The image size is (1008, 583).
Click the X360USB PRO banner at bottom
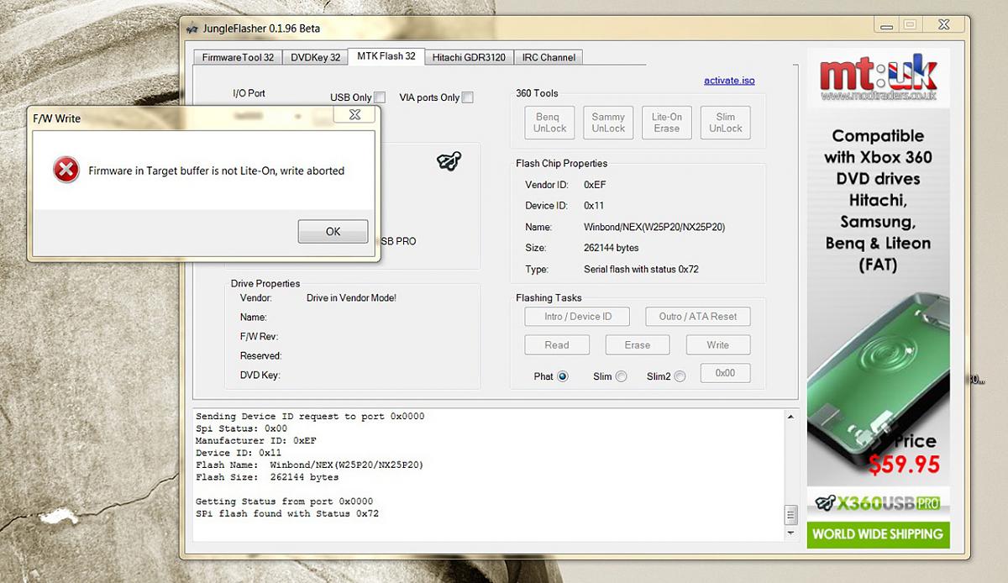[878, 502]
